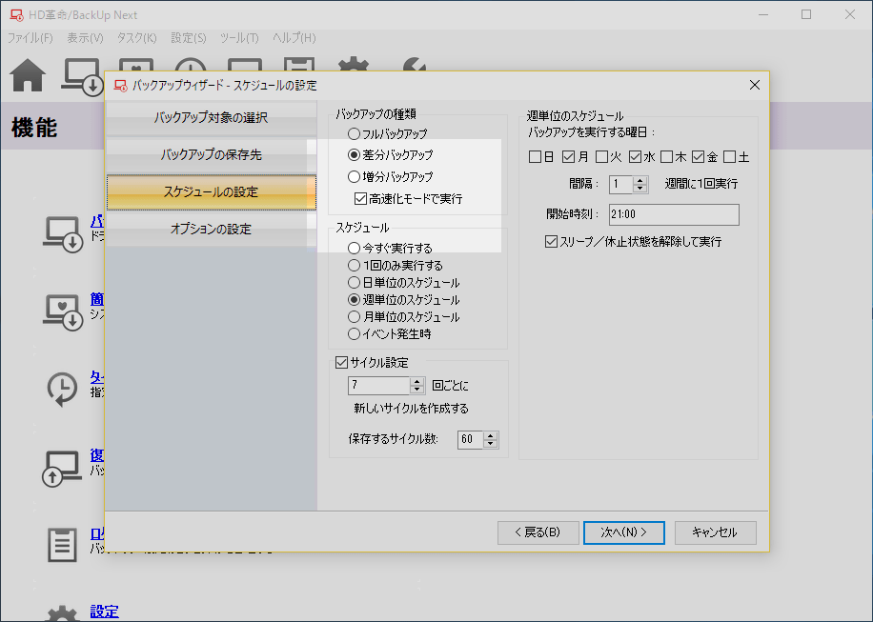Click the Home icon in main toolbar
The height and width of the screenshot is (622, 873).
tap(28, 75)
